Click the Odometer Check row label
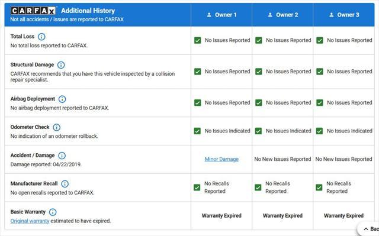This screenshot has height=236, width=379. coord(30,127)
